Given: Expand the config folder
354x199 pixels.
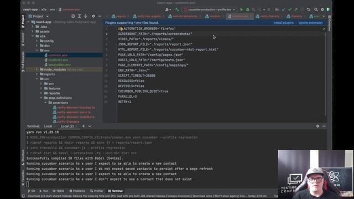Looking at the screenshot, I should click(x=37, y=41).
